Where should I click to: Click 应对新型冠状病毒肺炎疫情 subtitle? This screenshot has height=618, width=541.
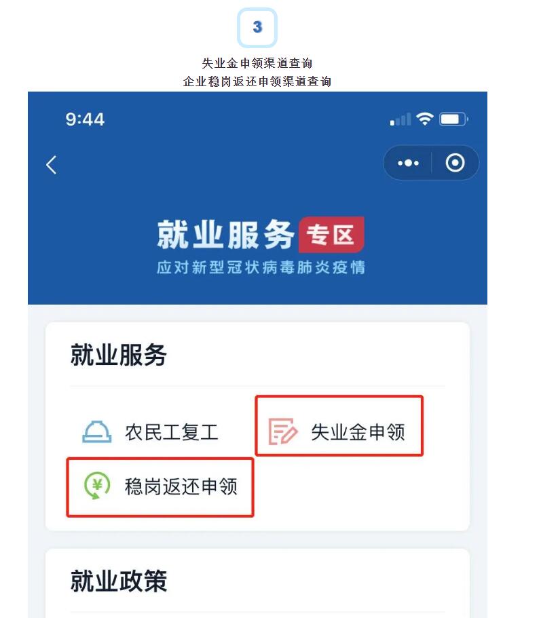click(x=261, y=267)
